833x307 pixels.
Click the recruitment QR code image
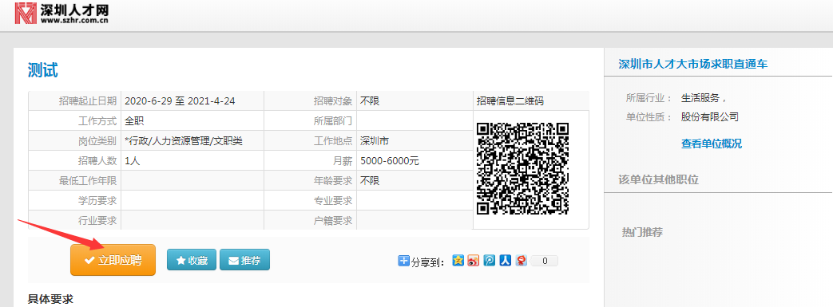coord(523,168)
